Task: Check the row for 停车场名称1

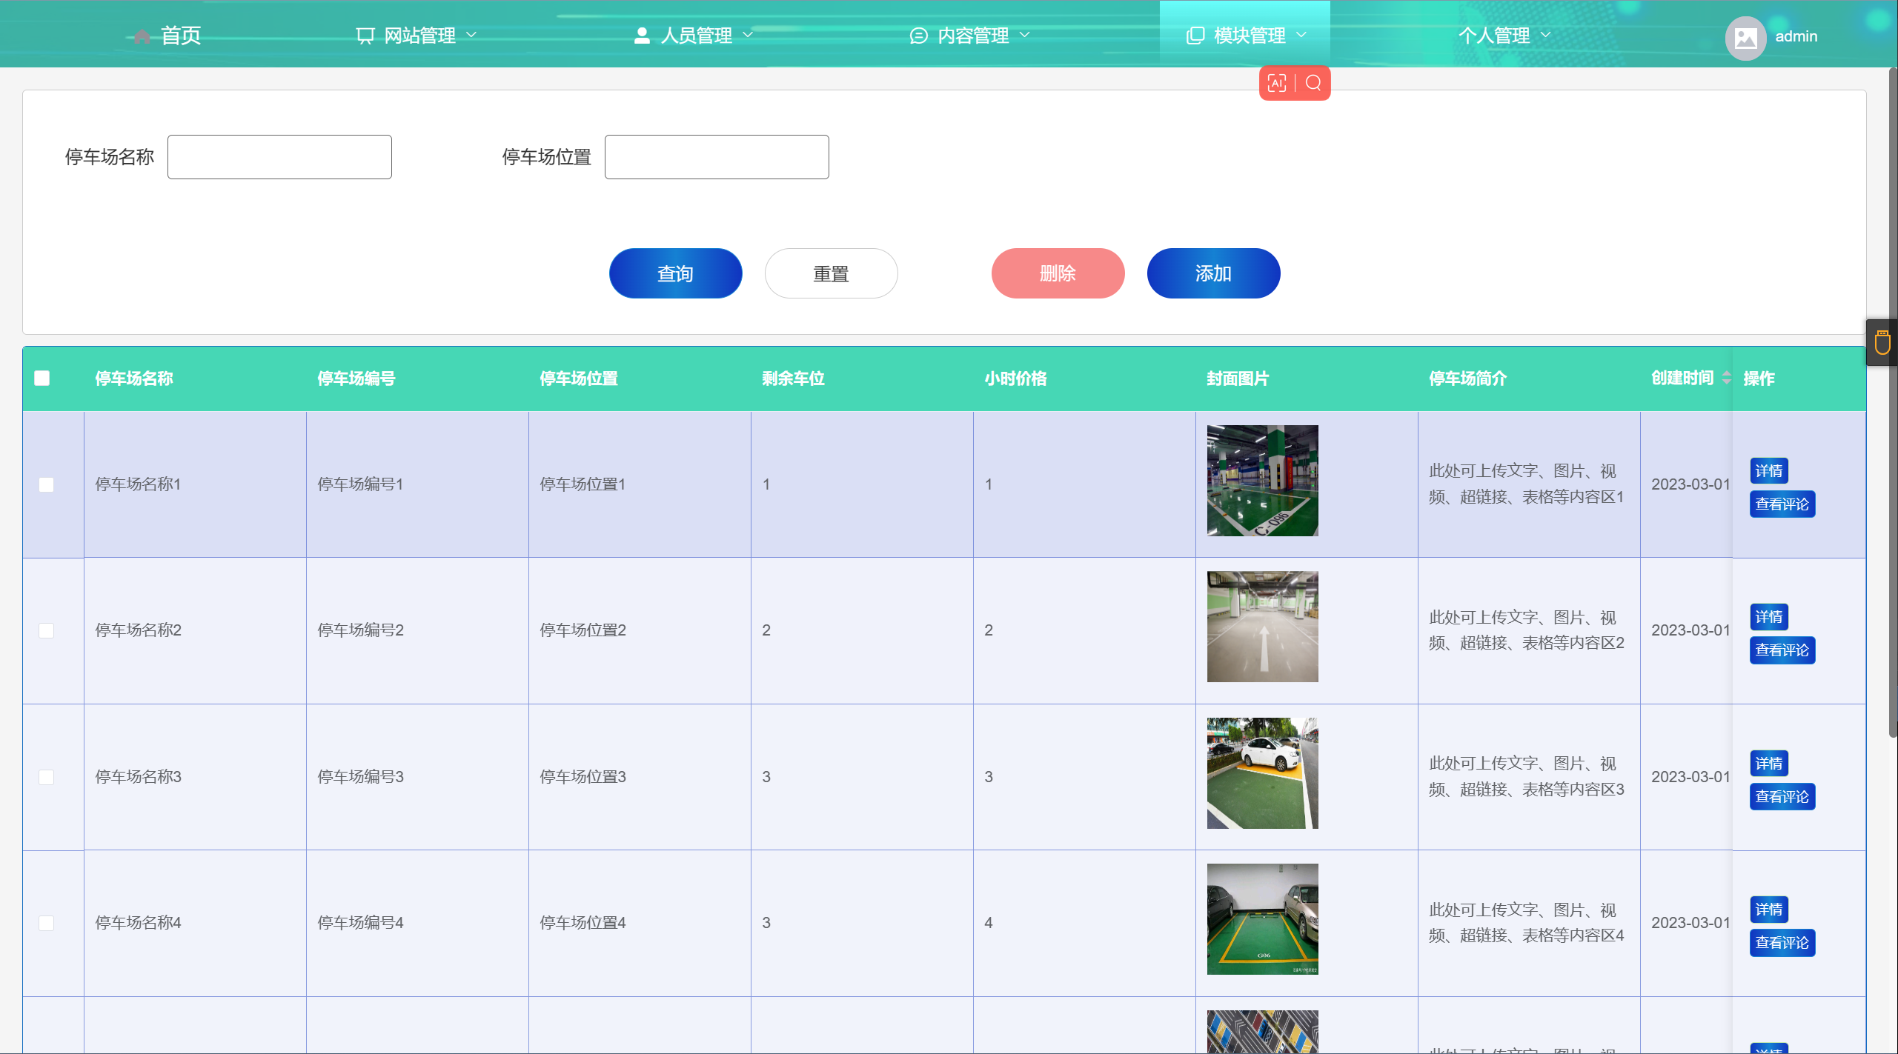Action: [x=47, y=484]
